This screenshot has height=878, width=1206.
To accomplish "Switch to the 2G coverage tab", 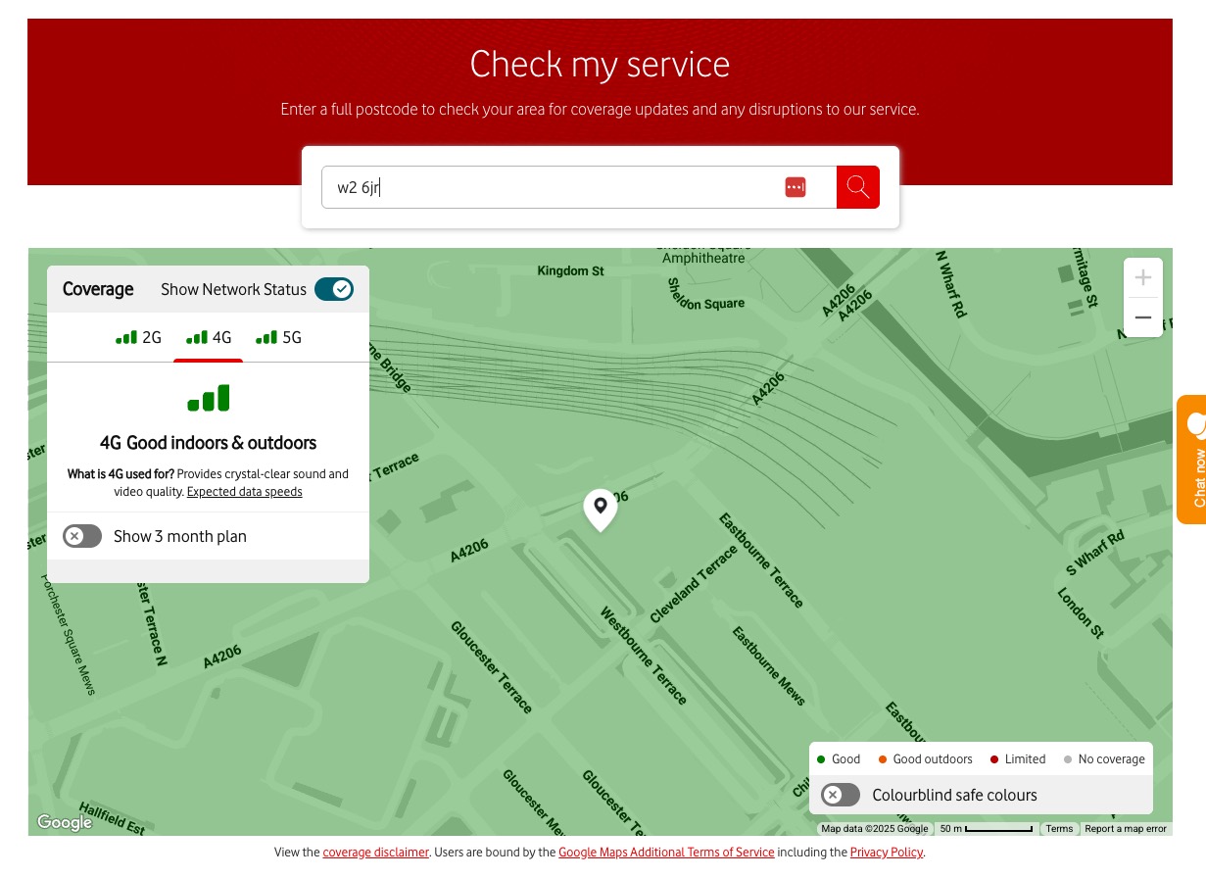I will [x=138, y=338].
